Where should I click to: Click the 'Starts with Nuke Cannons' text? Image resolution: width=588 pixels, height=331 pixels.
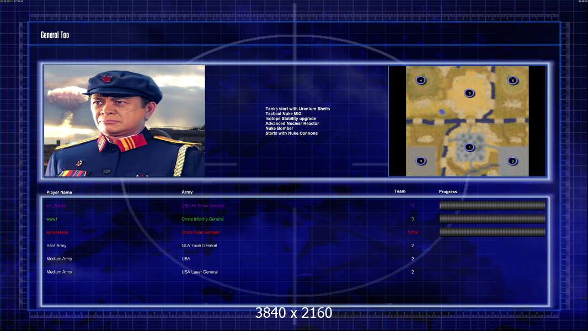point(291,133)
